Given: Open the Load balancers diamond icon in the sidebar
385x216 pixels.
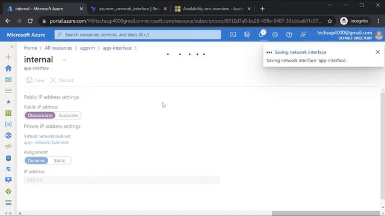Looking at the screenshot, I should (x=8, y=191).
